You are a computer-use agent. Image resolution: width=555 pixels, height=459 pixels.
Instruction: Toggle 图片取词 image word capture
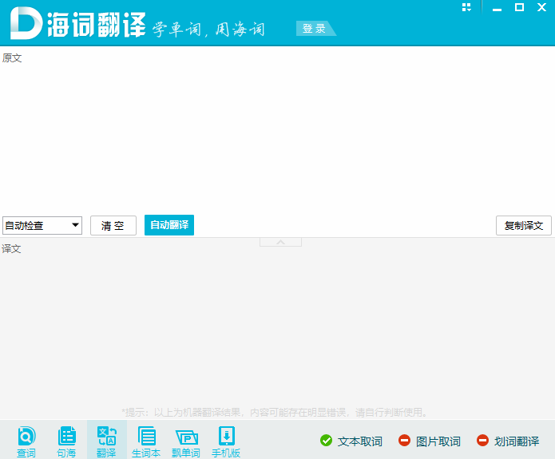tap(430, 441)
